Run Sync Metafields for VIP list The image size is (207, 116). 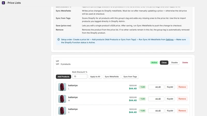point(112,77)
